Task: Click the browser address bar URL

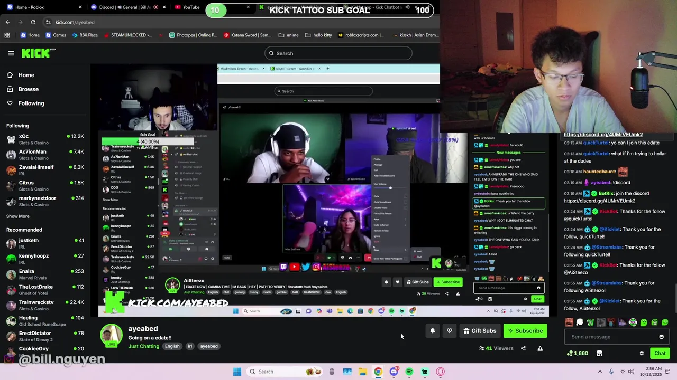Action: click(x=75, y=22)
